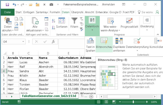Undo the last action
The height and width of the screenshot is (105, 163).
14,4
